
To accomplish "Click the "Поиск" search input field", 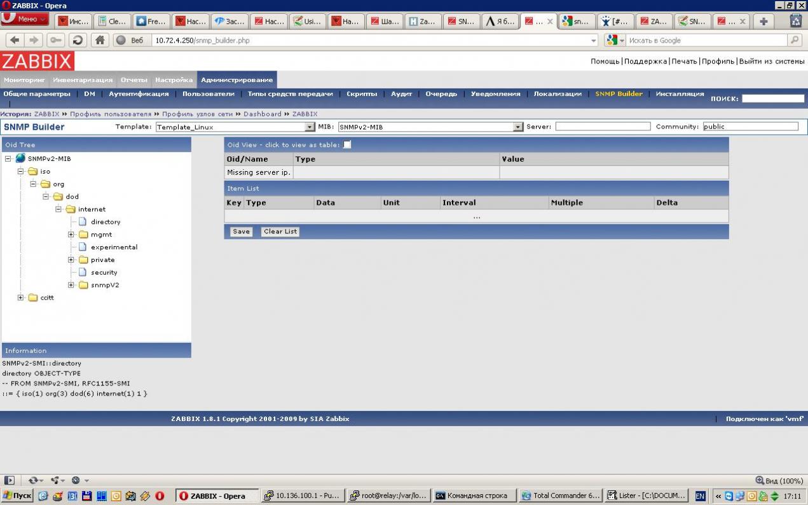I will (773, 99).
